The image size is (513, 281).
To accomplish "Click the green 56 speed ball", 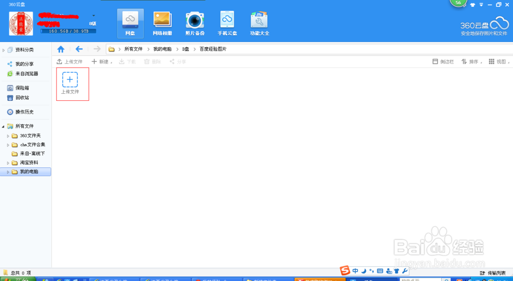I will (458, 3).
